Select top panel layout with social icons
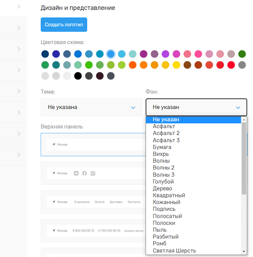The width and height of the screenshot is (253, 257). [x=93, y=173]
